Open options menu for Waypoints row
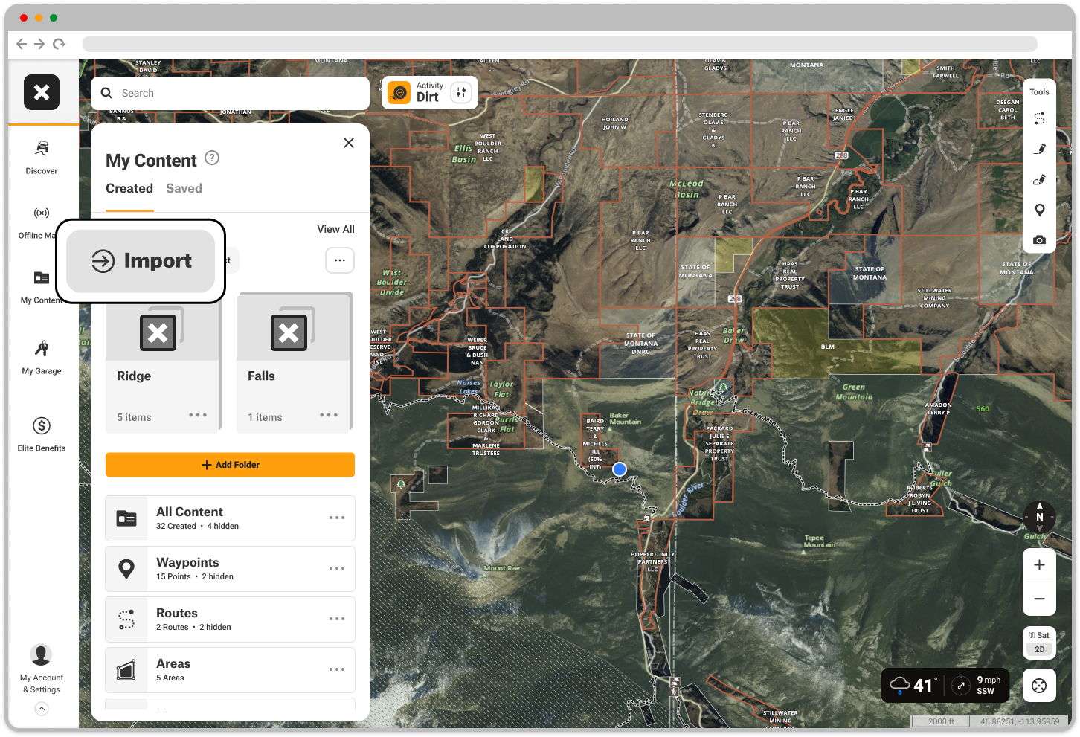 point(337,568)
